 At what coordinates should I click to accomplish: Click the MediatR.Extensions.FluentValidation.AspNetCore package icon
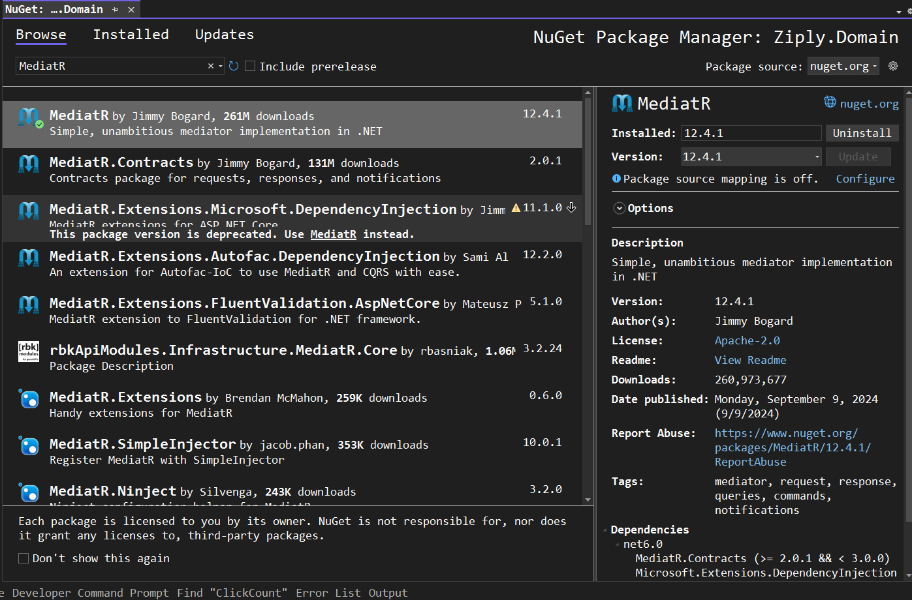click(x=29, y=305)
